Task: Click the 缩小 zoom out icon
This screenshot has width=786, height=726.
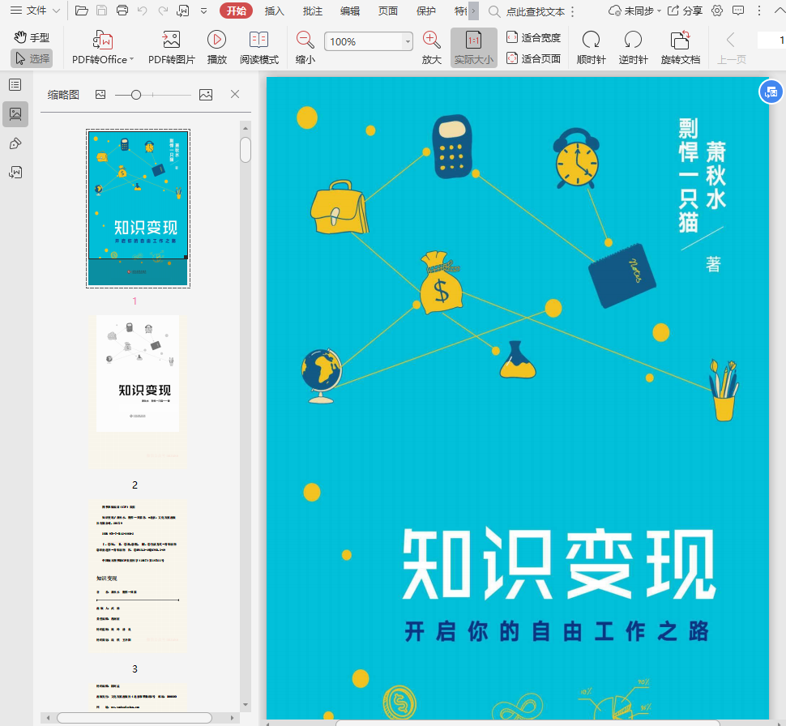Action: tap(305, 48)
